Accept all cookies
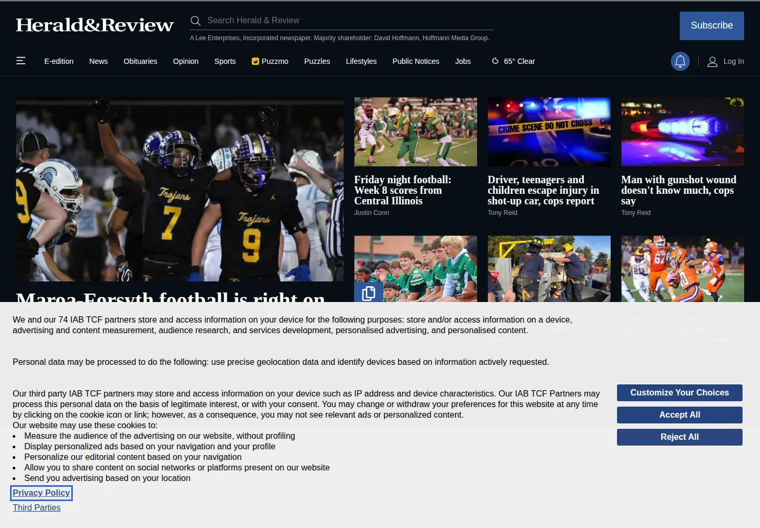The width and height of the screenshot is (760, 528). 680,415
